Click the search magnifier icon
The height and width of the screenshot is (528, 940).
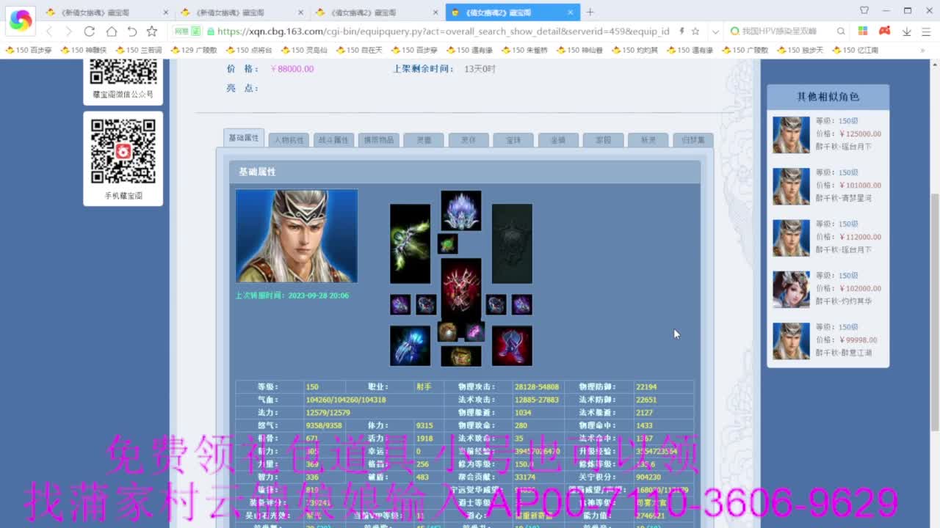[841, 32]
